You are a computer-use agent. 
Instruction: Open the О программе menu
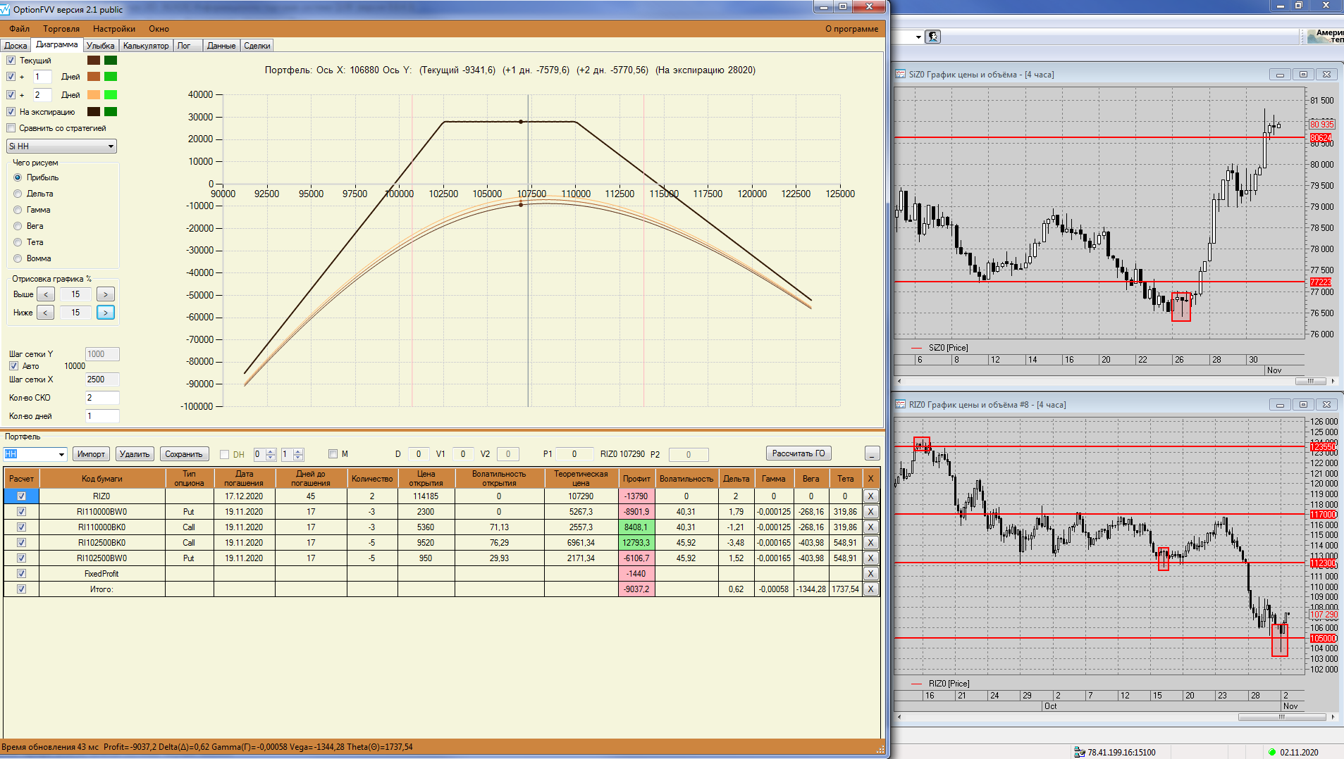coord(852,29)
